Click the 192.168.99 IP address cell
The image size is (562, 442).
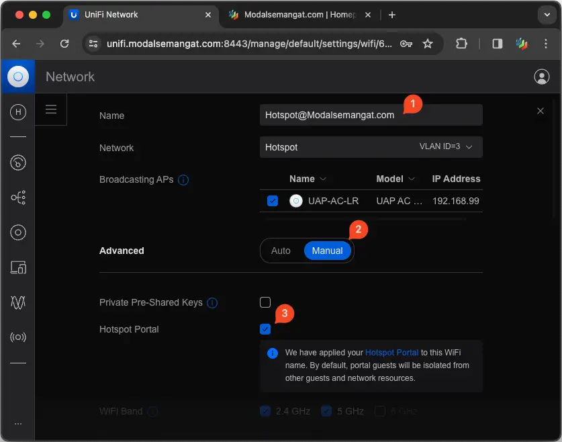(455, 201)
